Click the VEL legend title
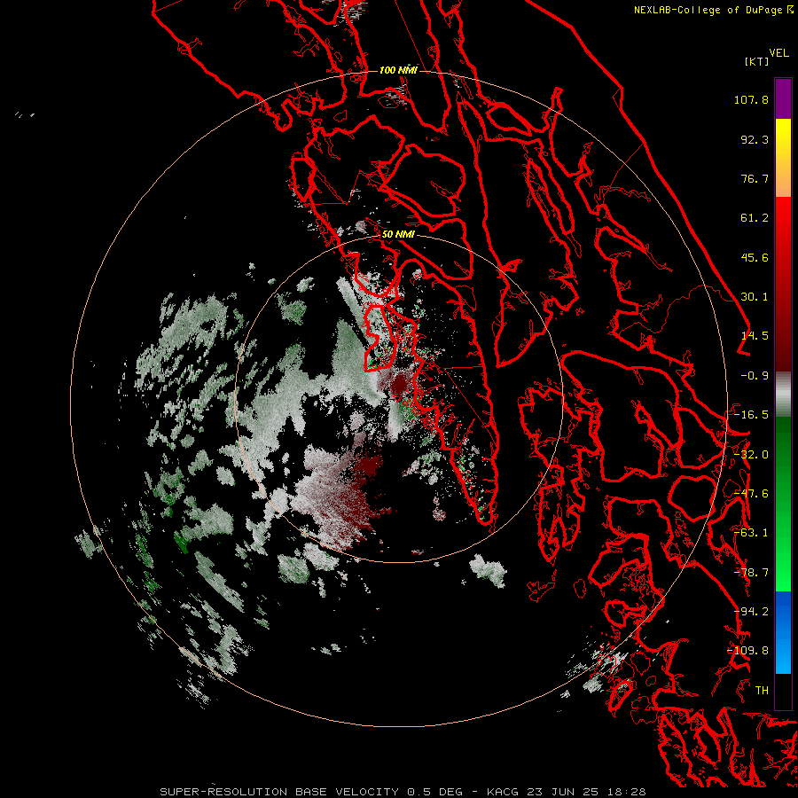Viewport: 798px width, 798px height. click(778, 53)
